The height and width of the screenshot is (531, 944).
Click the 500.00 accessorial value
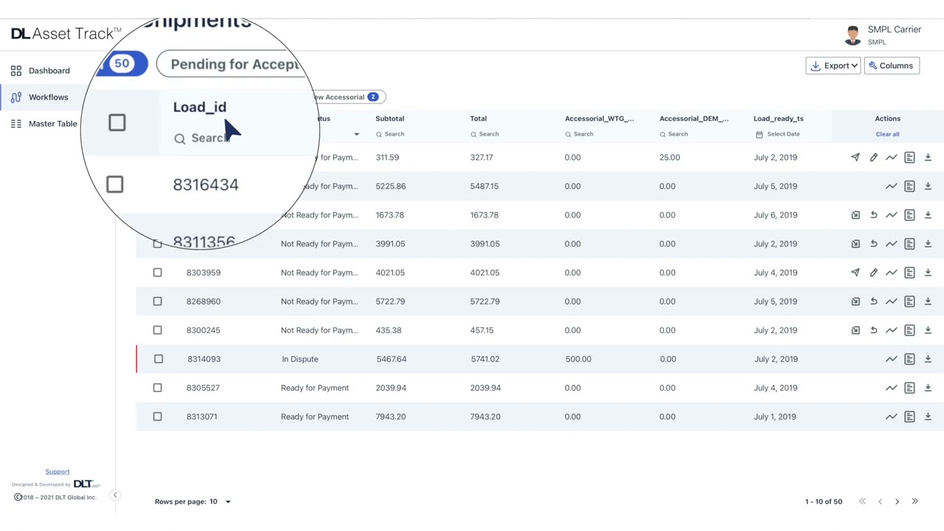pyautogui.click(x=578, y=359)
